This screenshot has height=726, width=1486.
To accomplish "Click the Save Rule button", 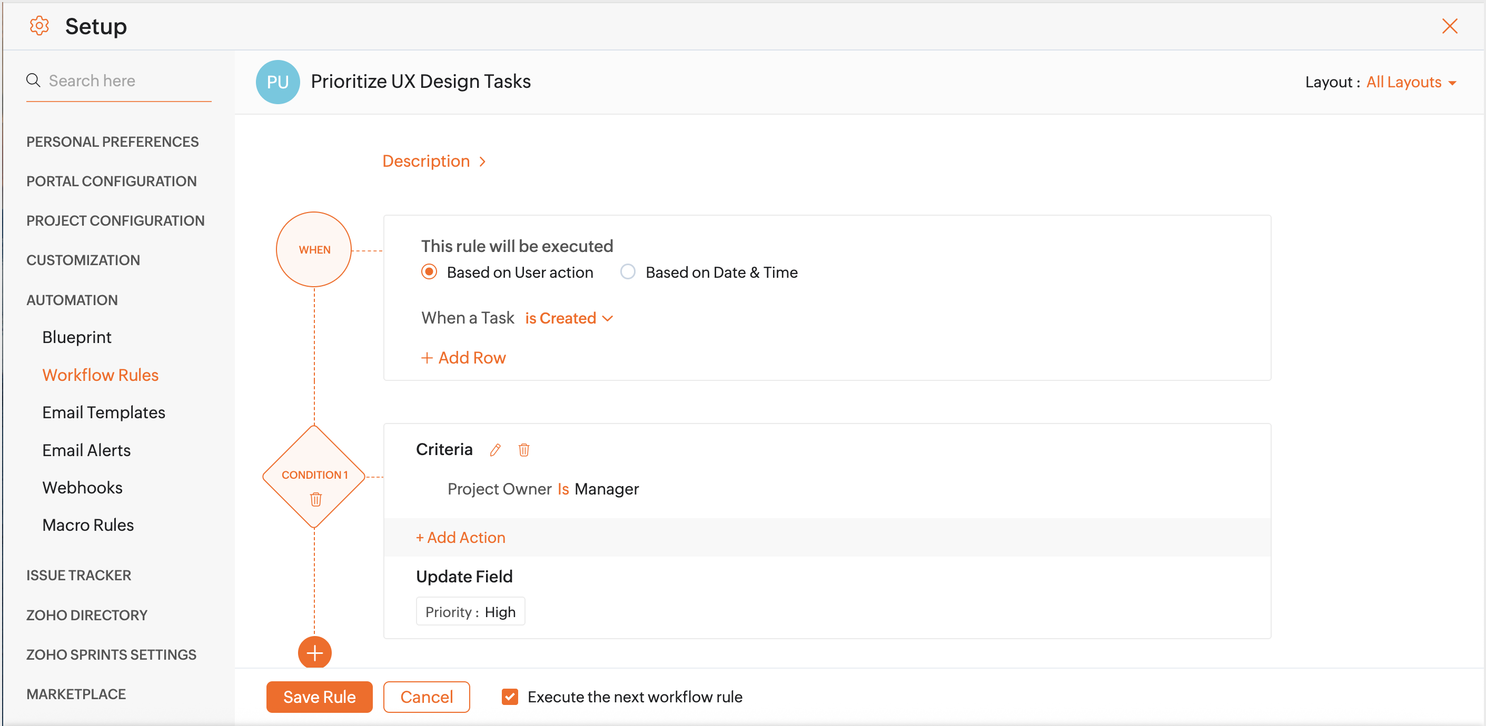I will tap(319, 697).
